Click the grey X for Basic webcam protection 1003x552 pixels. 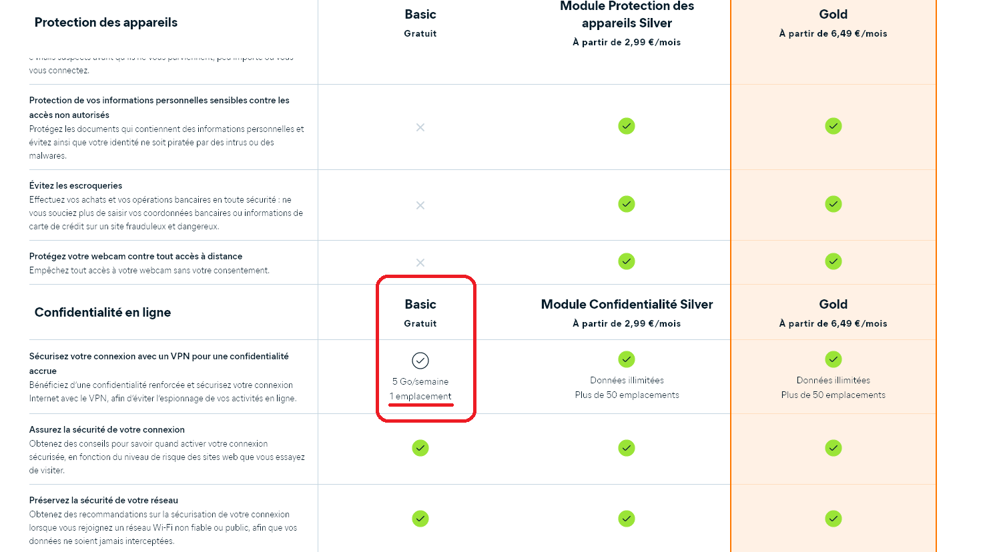point(420,263)
